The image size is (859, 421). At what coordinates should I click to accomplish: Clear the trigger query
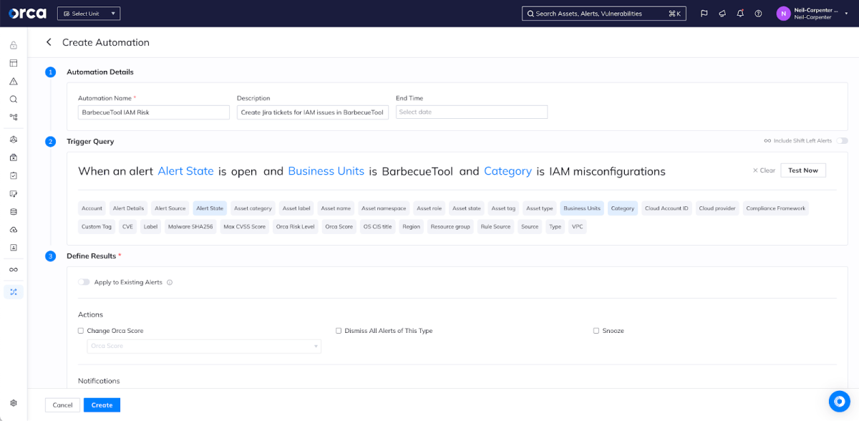[x=764, y=170]
